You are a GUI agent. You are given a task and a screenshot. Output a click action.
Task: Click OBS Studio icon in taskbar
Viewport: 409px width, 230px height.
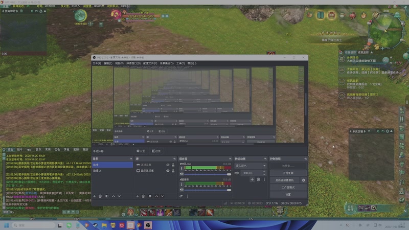(x=148, y=225)
